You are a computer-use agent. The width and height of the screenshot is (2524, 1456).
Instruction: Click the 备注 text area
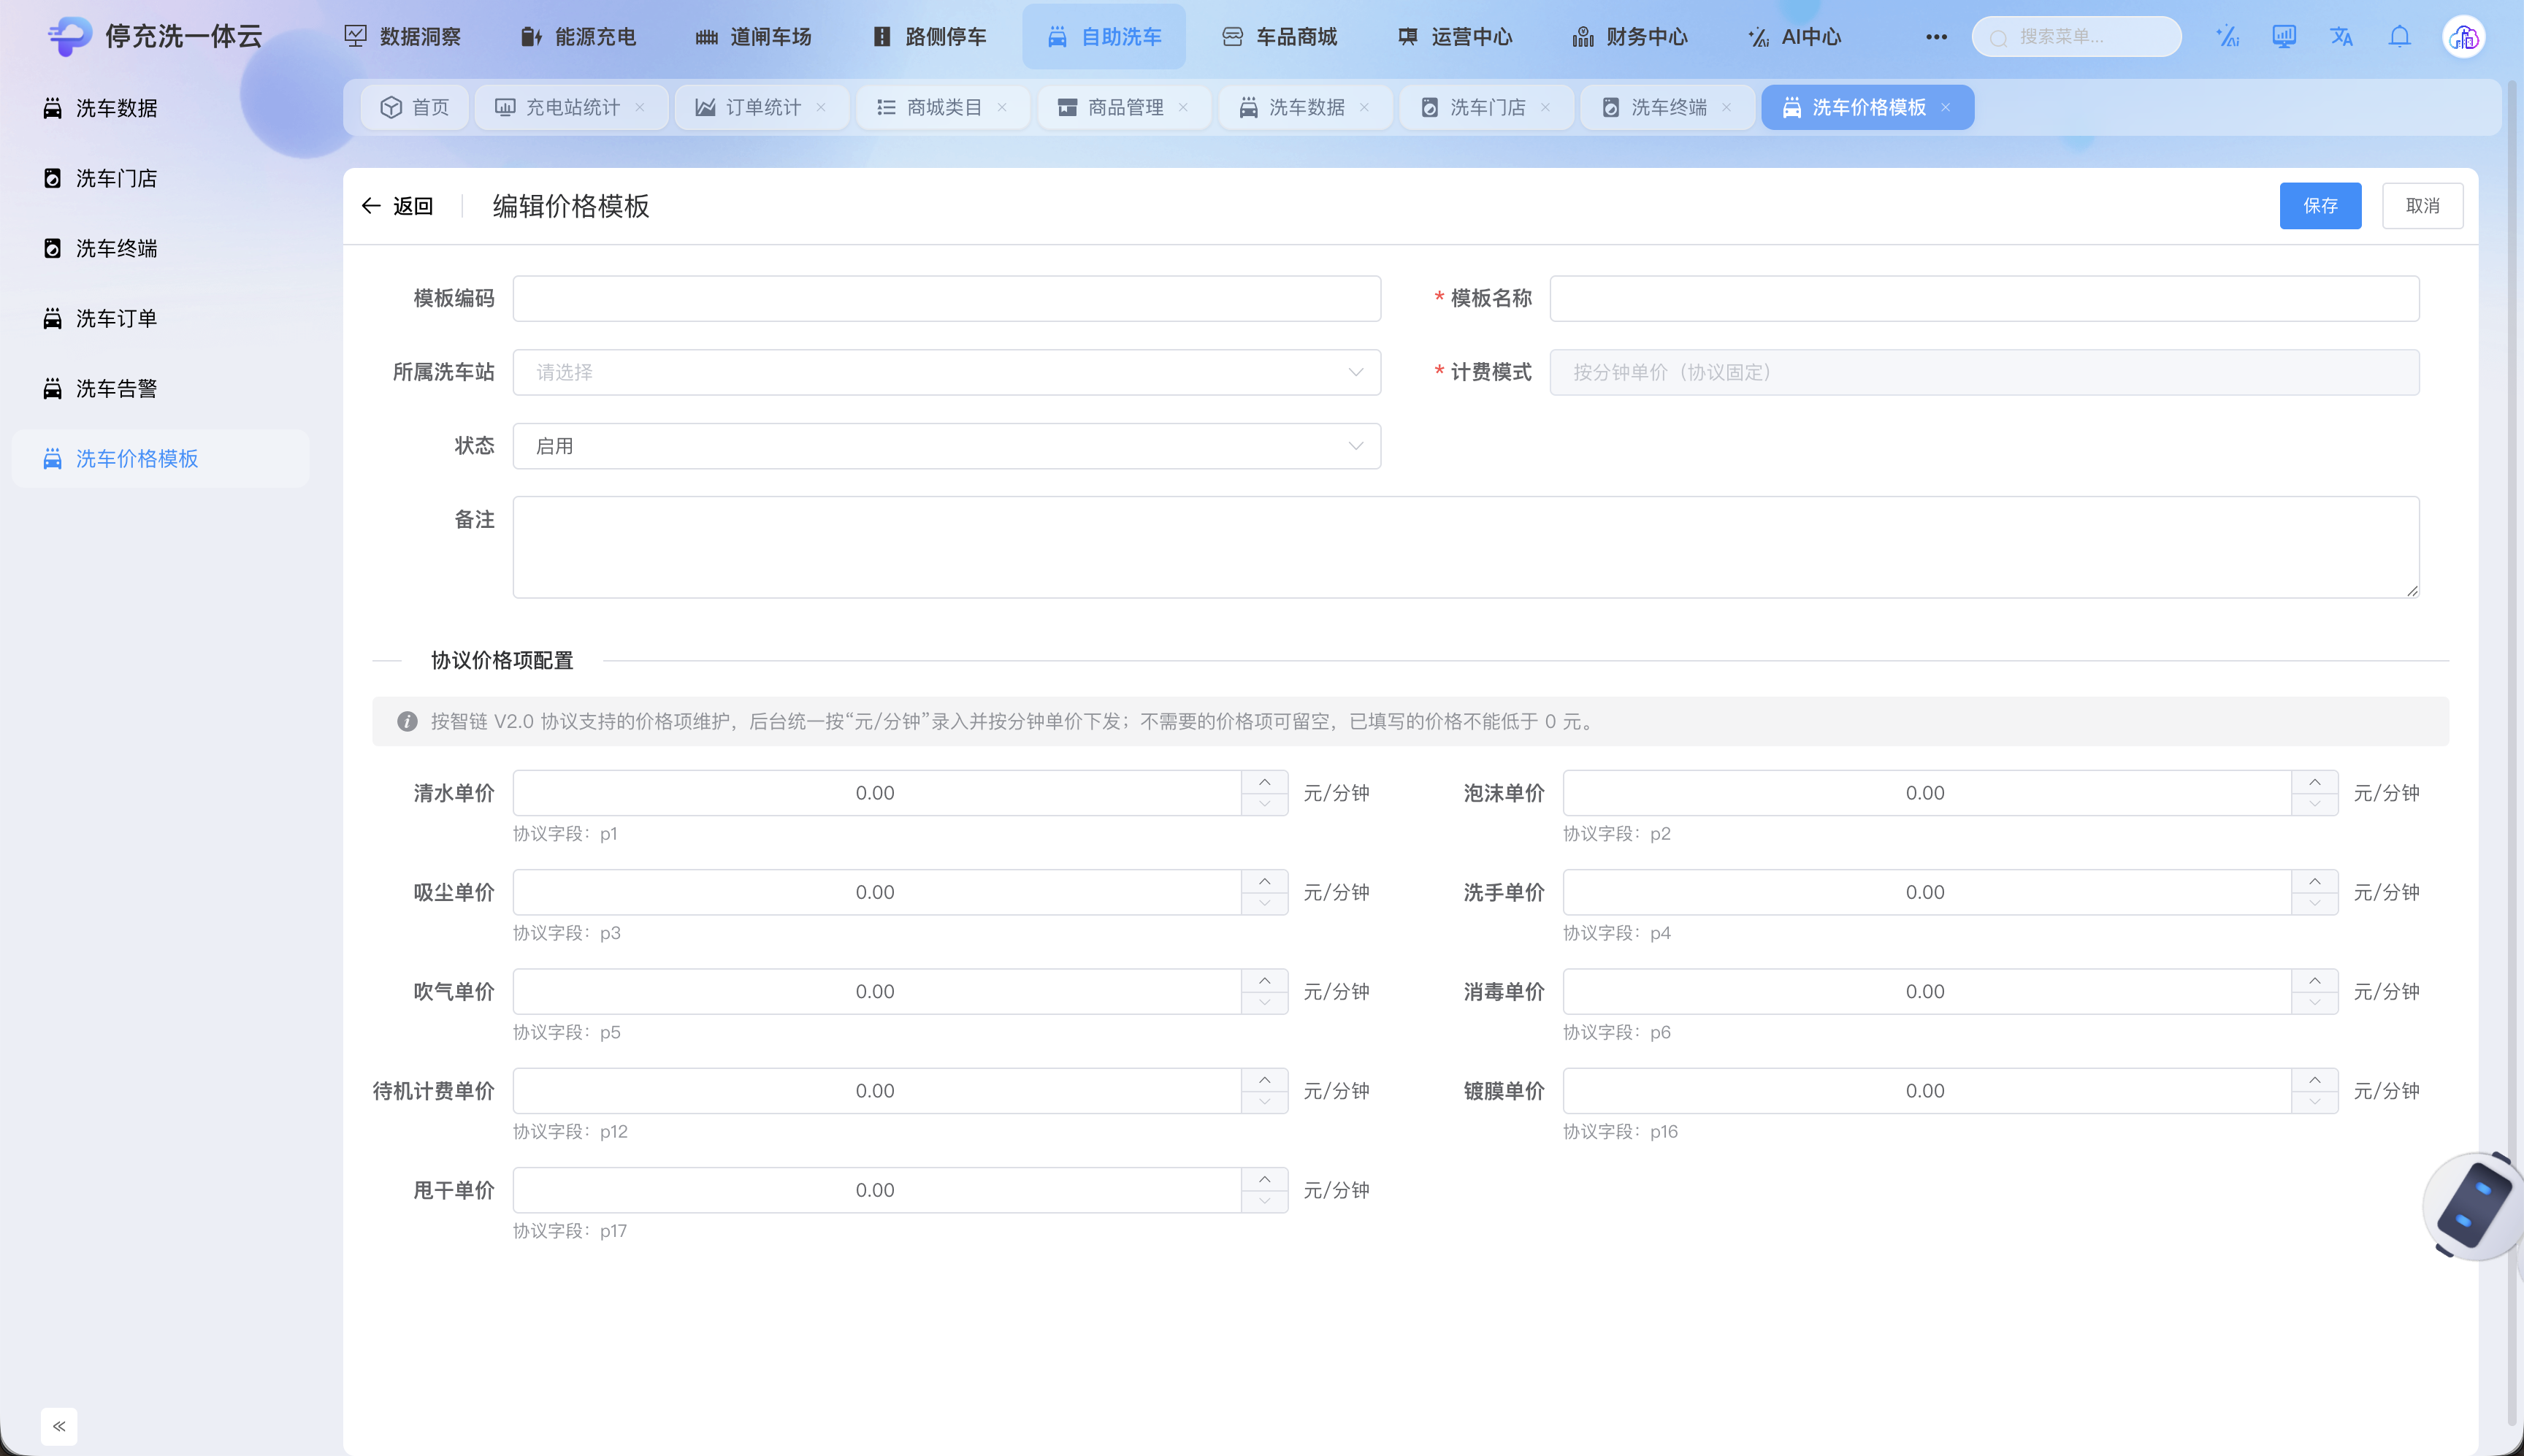[x=1466, y=547]
